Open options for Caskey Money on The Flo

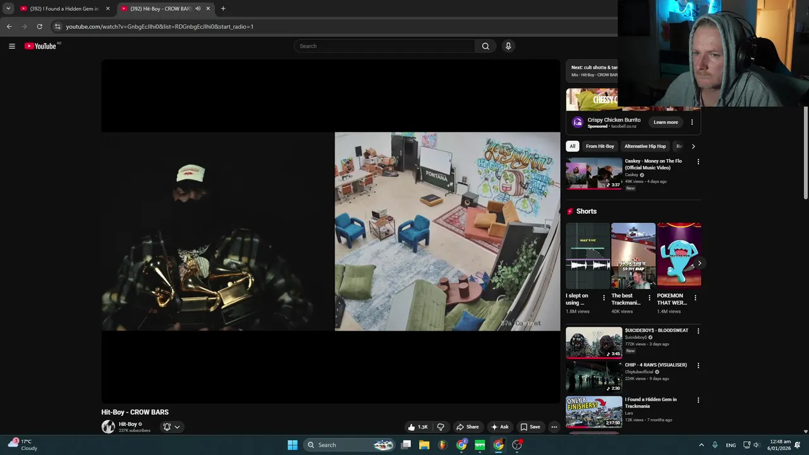[x=698, y=162]
